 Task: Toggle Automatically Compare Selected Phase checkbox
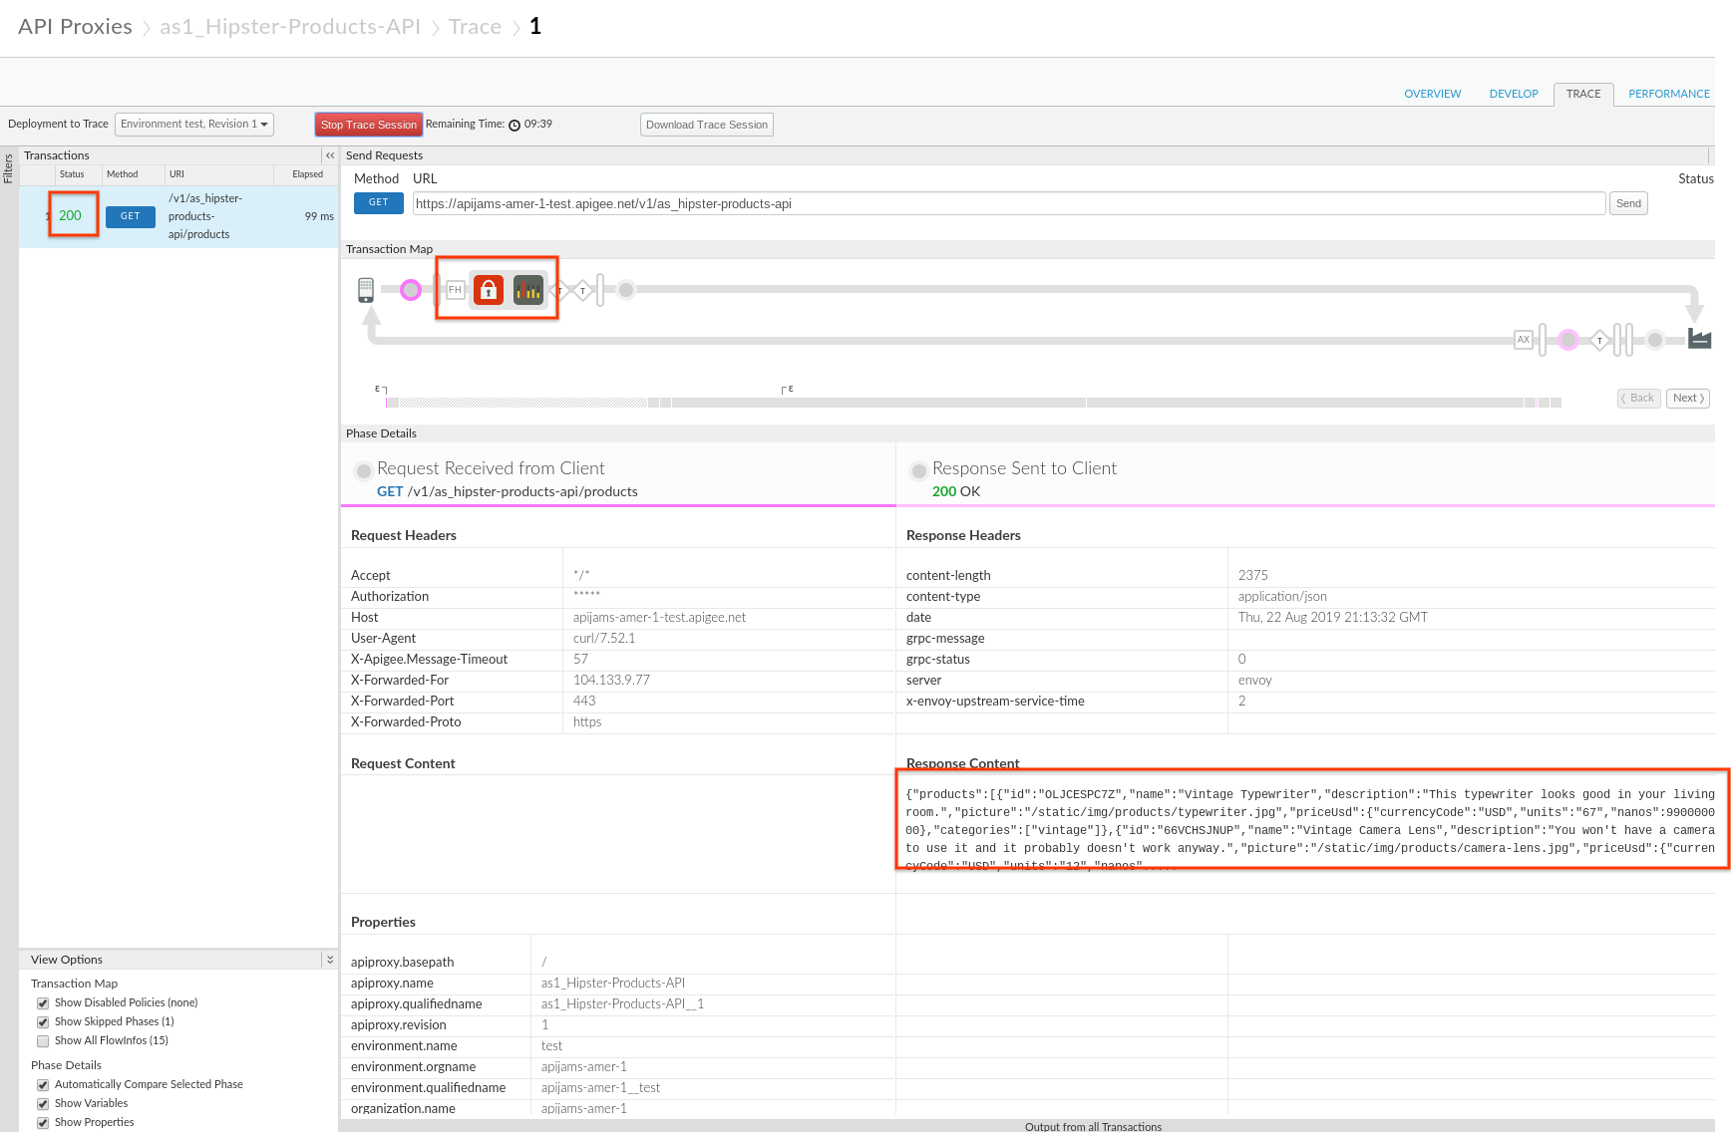tap(43, 1085)
